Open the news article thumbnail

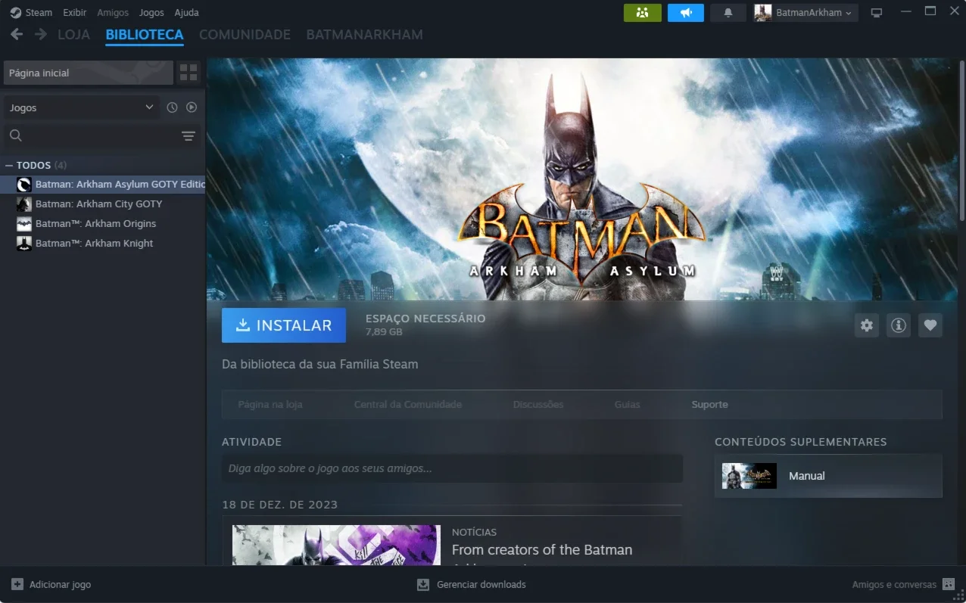coord(336,545)
